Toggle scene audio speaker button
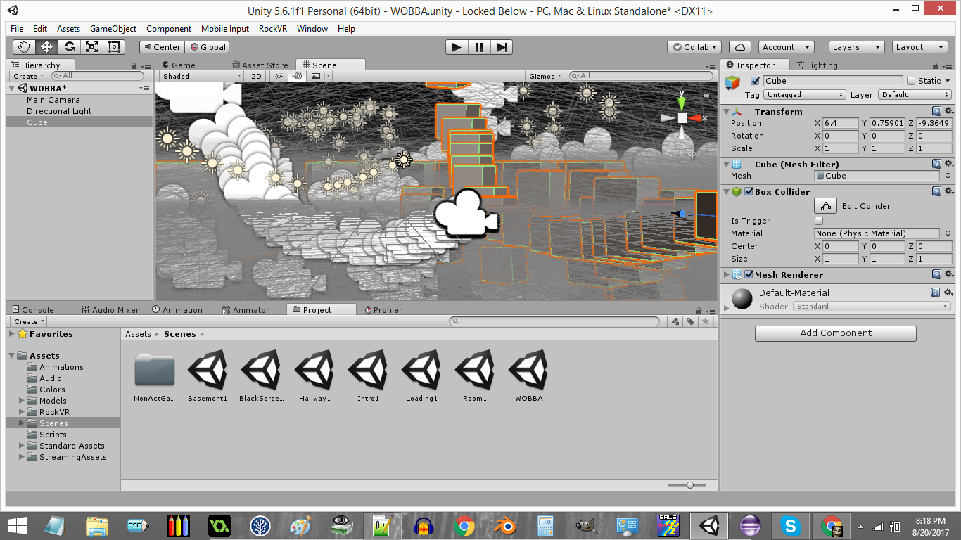 pos(297,76)
